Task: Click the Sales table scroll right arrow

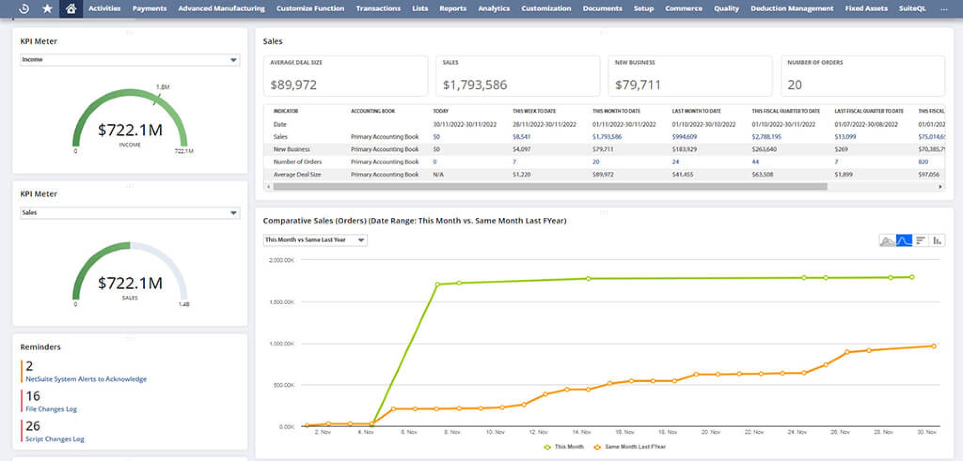Action: pos(940,187)
